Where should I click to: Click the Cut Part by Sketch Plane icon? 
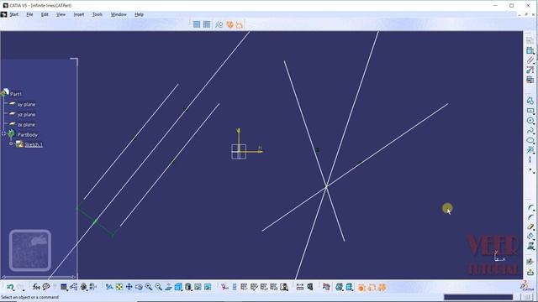click(x=326, y=287)
